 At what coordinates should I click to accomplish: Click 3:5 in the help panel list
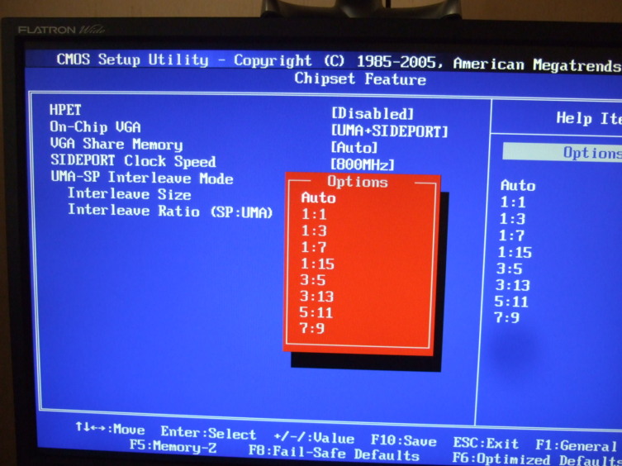point(510,269)
